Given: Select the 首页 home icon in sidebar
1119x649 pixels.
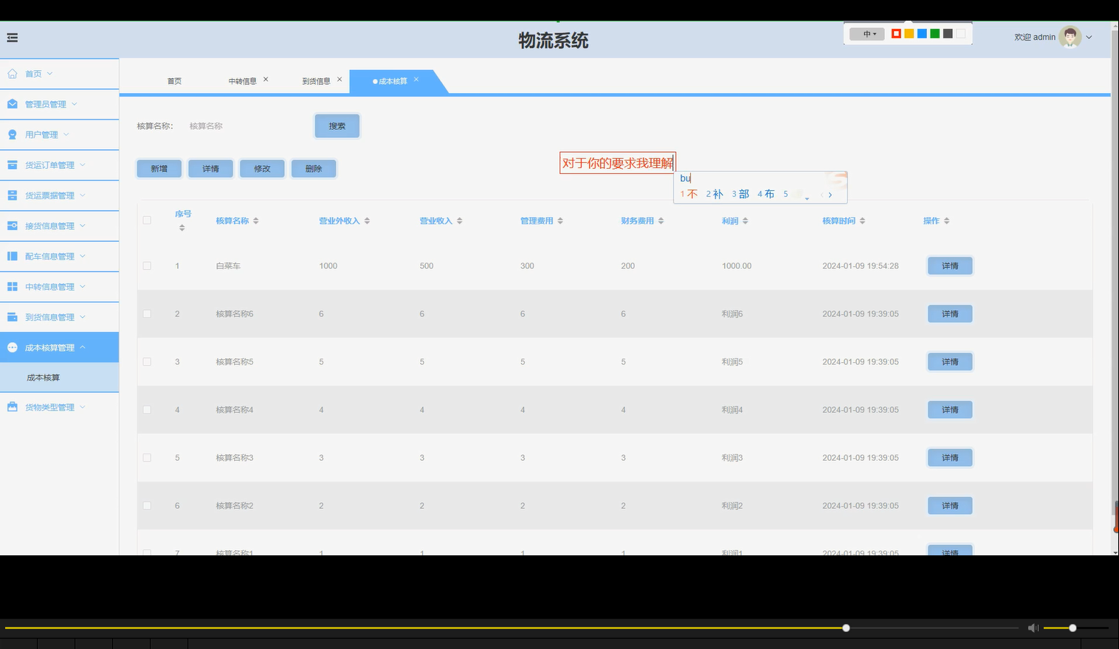Looking at the screenshot, I should (12, 73).
